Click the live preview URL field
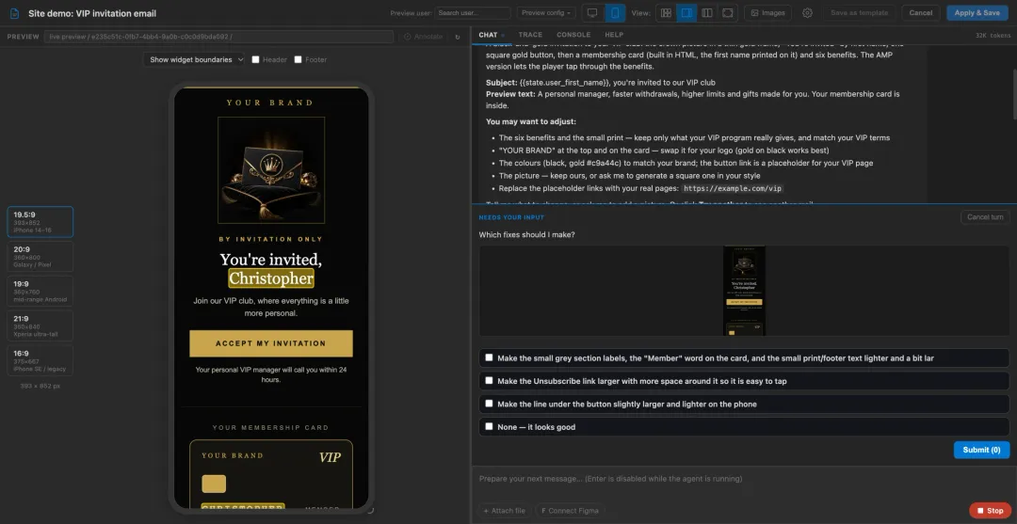1017x524 pixels. (x=218, y=37)
